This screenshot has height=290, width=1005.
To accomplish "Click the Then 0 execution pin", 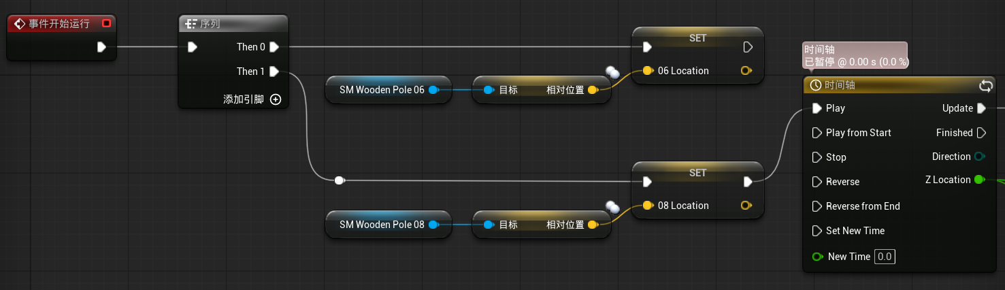I will (x=274, y=47).
